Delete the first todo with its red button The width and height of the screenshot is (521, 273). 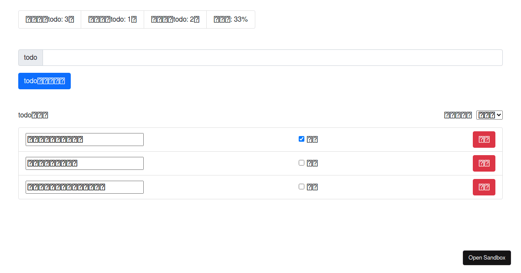point(484,139)
